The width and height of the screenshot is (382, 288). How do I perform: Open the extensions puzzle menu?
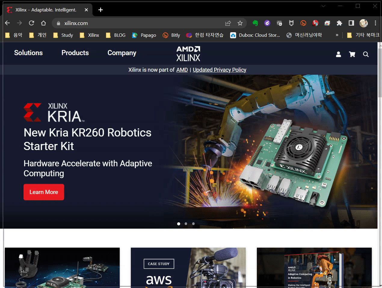pos(339,23)
